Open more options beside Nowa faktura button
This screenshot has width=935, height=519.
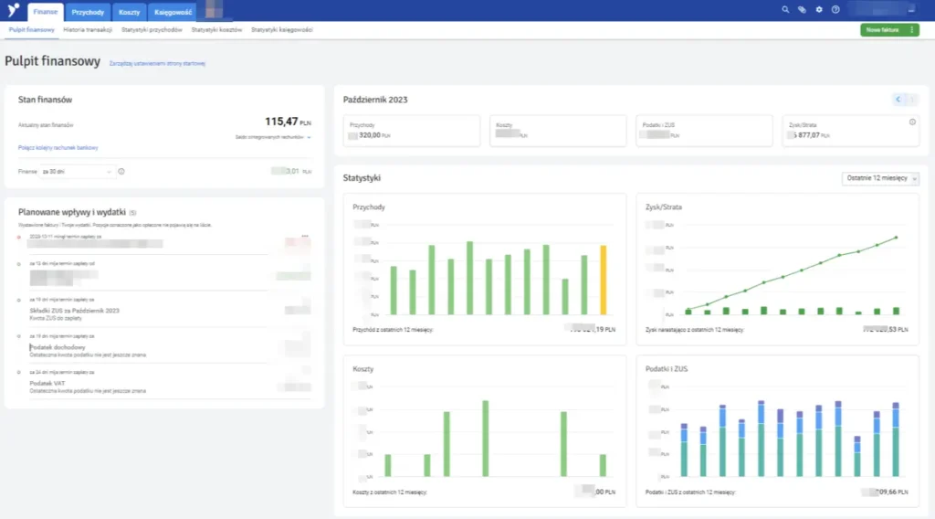tap(911, 30)
